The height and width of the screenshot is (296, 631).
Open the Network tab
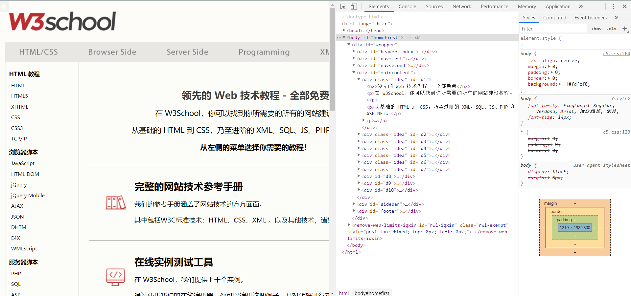pyautogui.click(x=462, y=6)
